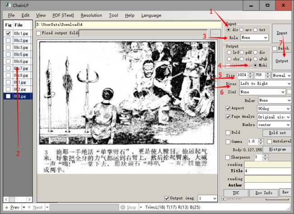
Task: Click the Input button
Action: pyautogui.click(x=282, y=33)
